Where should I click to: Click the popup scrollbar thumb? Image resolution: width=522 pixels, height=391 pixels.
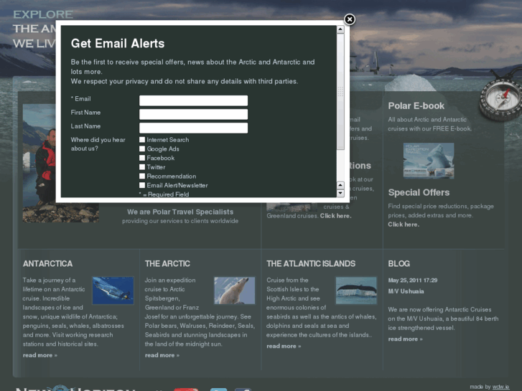tap(340, 92)
